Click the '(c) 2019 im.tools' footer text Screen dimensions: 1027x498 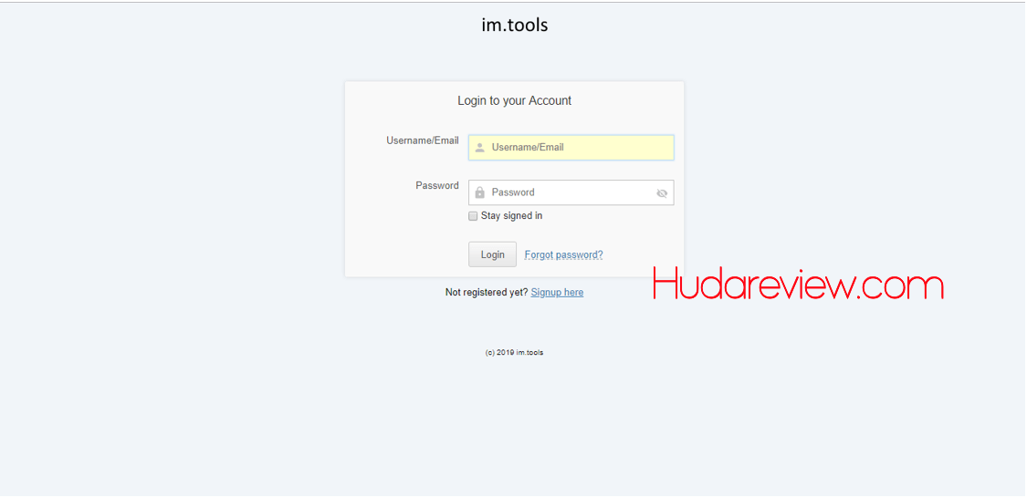pos(514,353)
